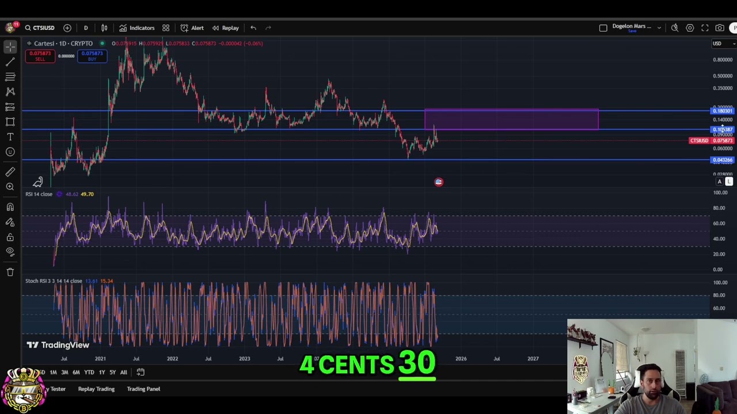Open the Replay Trading tab
The height and width of the screenshot is (414, 737).
96,389
